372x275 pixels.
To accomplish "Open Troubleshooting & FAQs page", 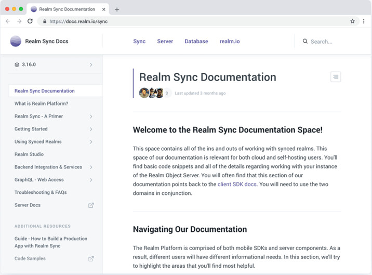I will 41,192.
